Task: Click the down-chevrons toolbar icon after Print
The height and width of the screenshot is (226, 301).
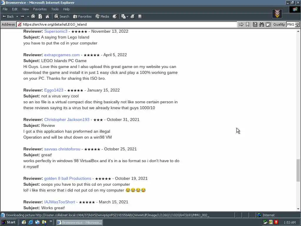Action: pyautogui.click(x=140, y=16)
